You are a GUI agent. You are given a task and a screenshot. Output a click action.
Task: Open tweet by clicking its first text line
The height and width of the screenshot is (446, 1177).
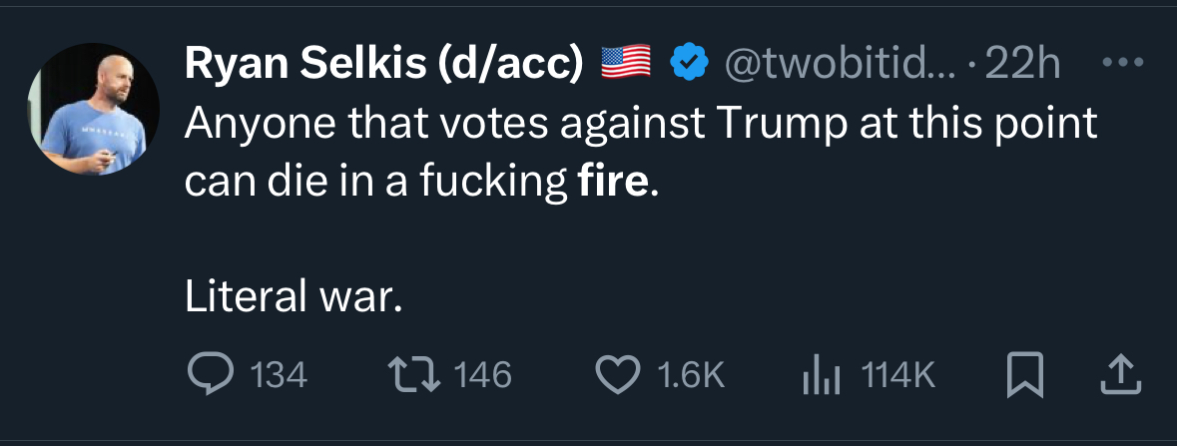point(641,126)
